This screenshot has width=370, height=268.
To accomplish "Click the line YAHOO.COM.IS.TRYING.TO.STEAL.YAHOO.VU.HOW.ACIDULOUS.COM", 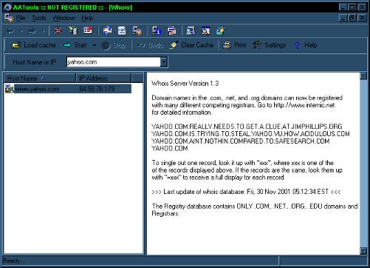I will pos(250,134).
